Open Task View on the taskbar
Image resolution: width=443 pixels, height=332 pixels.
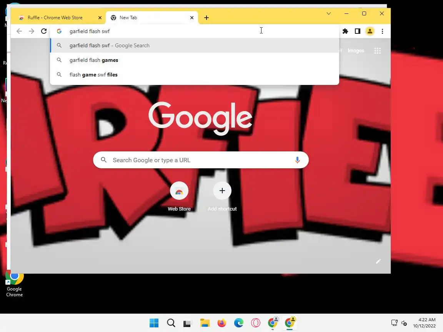187,323
